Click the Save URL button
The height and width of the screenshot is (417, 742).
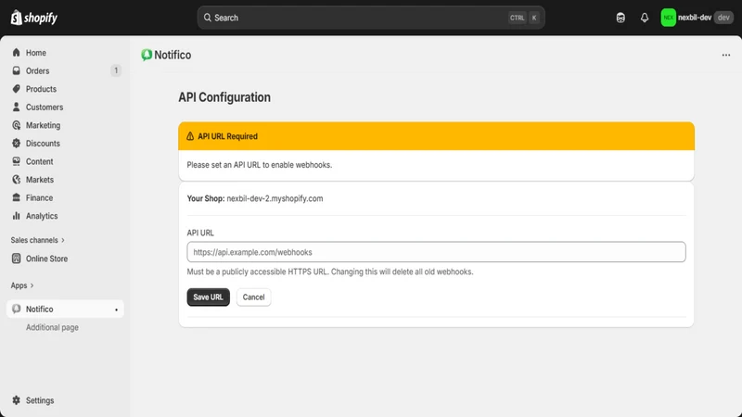pyautogui.click(x=208, y=297)
